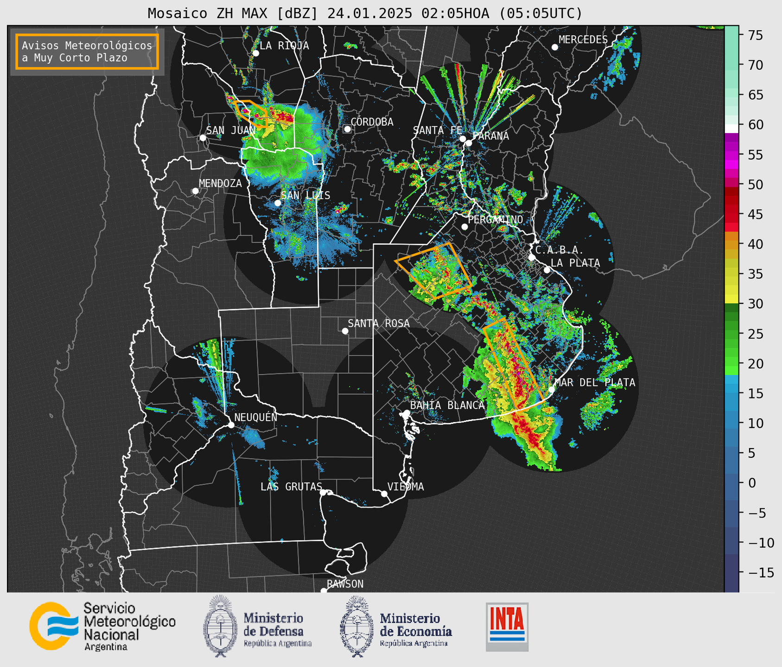Click the MENDOZA city label

pos(220,183)
